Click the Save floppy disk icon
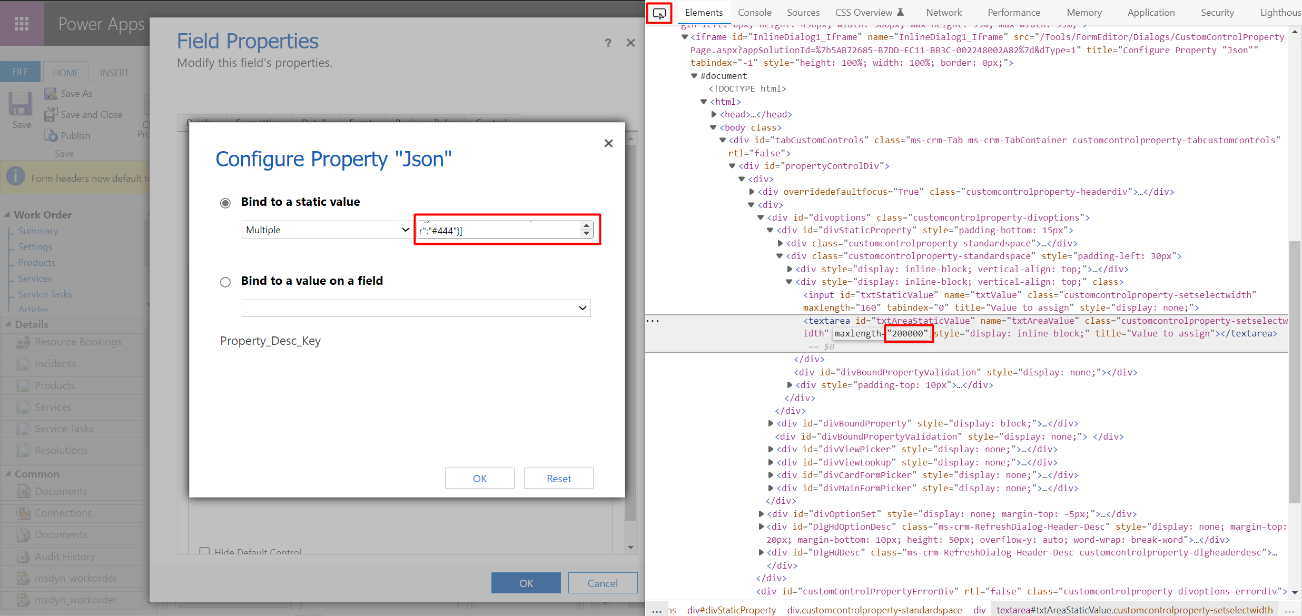 point(21,103)
